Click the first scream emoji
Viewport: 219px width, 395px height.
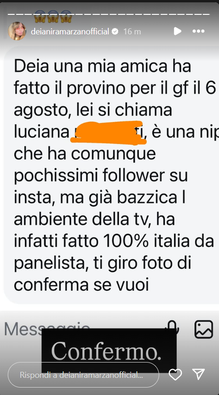point(40,17)
